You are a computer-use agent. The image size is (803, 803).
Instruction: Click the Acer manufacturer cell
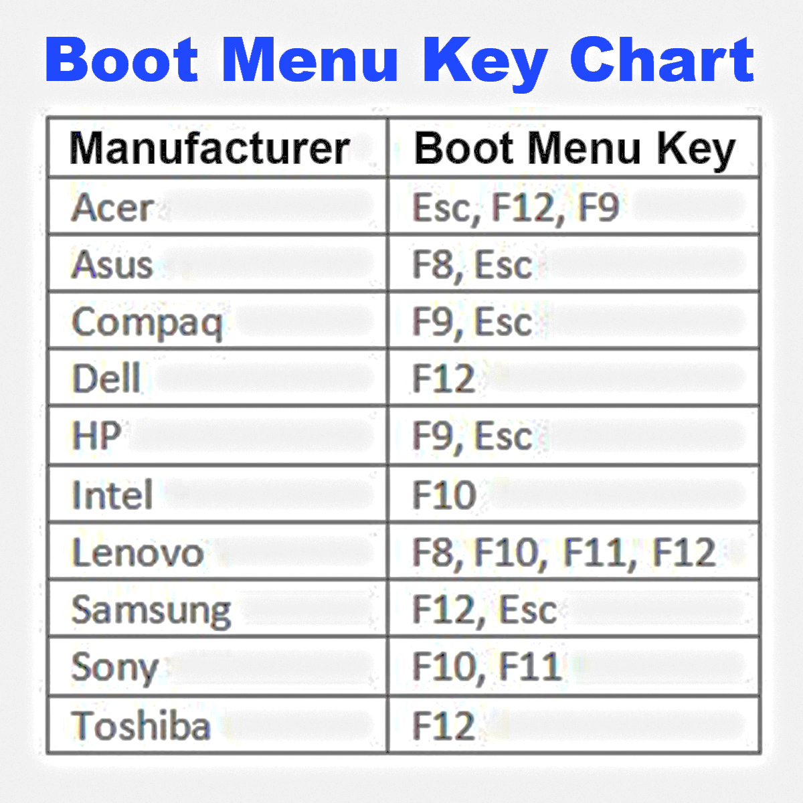pyautogui.click(x=217, y=206)
